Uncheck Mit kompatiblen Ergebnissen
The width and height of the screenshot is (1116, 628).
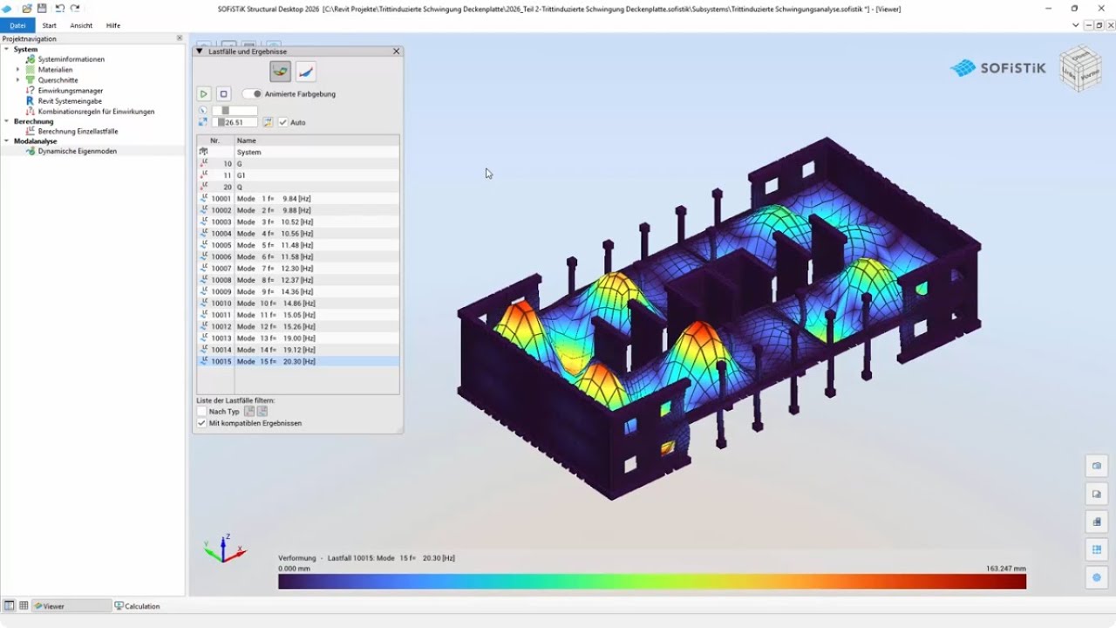click(202, 423)
